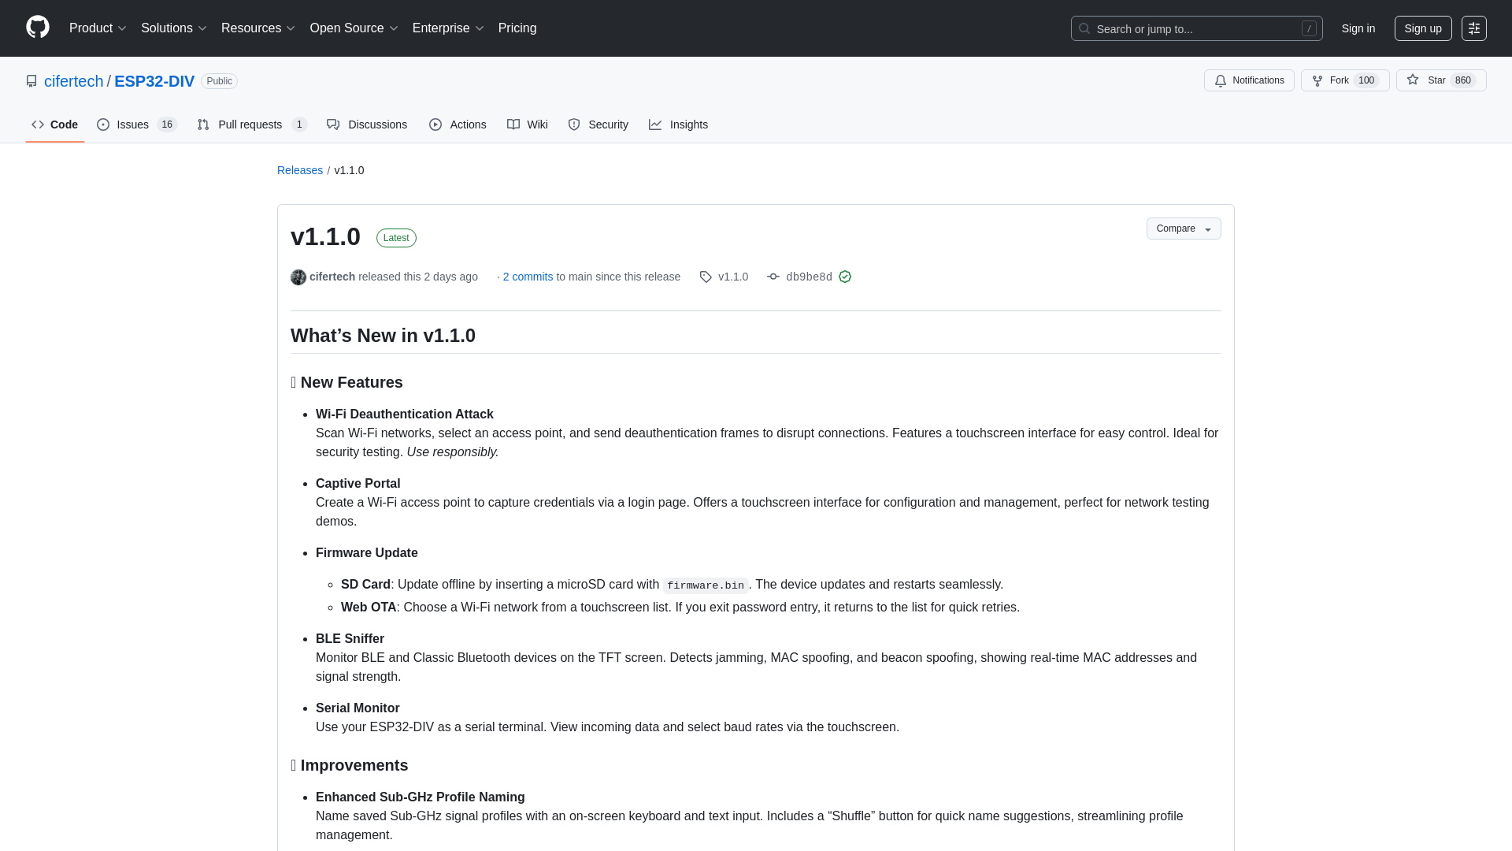Expand the Enterprise menu
The width and height of the screenshot is (1512, 851).
tap(448, 28)
